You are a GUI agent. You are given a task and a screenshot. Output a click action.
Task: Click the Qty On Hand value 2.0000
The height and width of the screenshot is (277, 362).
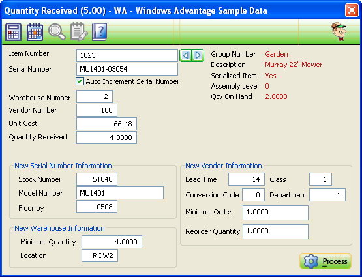[276, 96]
